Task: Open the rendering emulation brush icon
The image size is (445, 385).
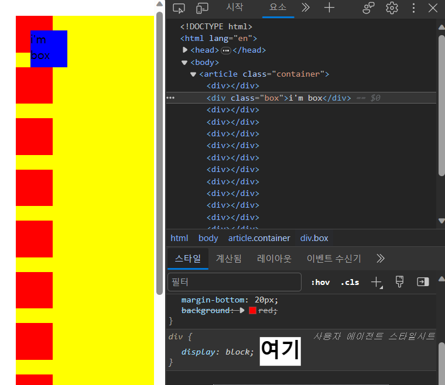Action: 399,282
